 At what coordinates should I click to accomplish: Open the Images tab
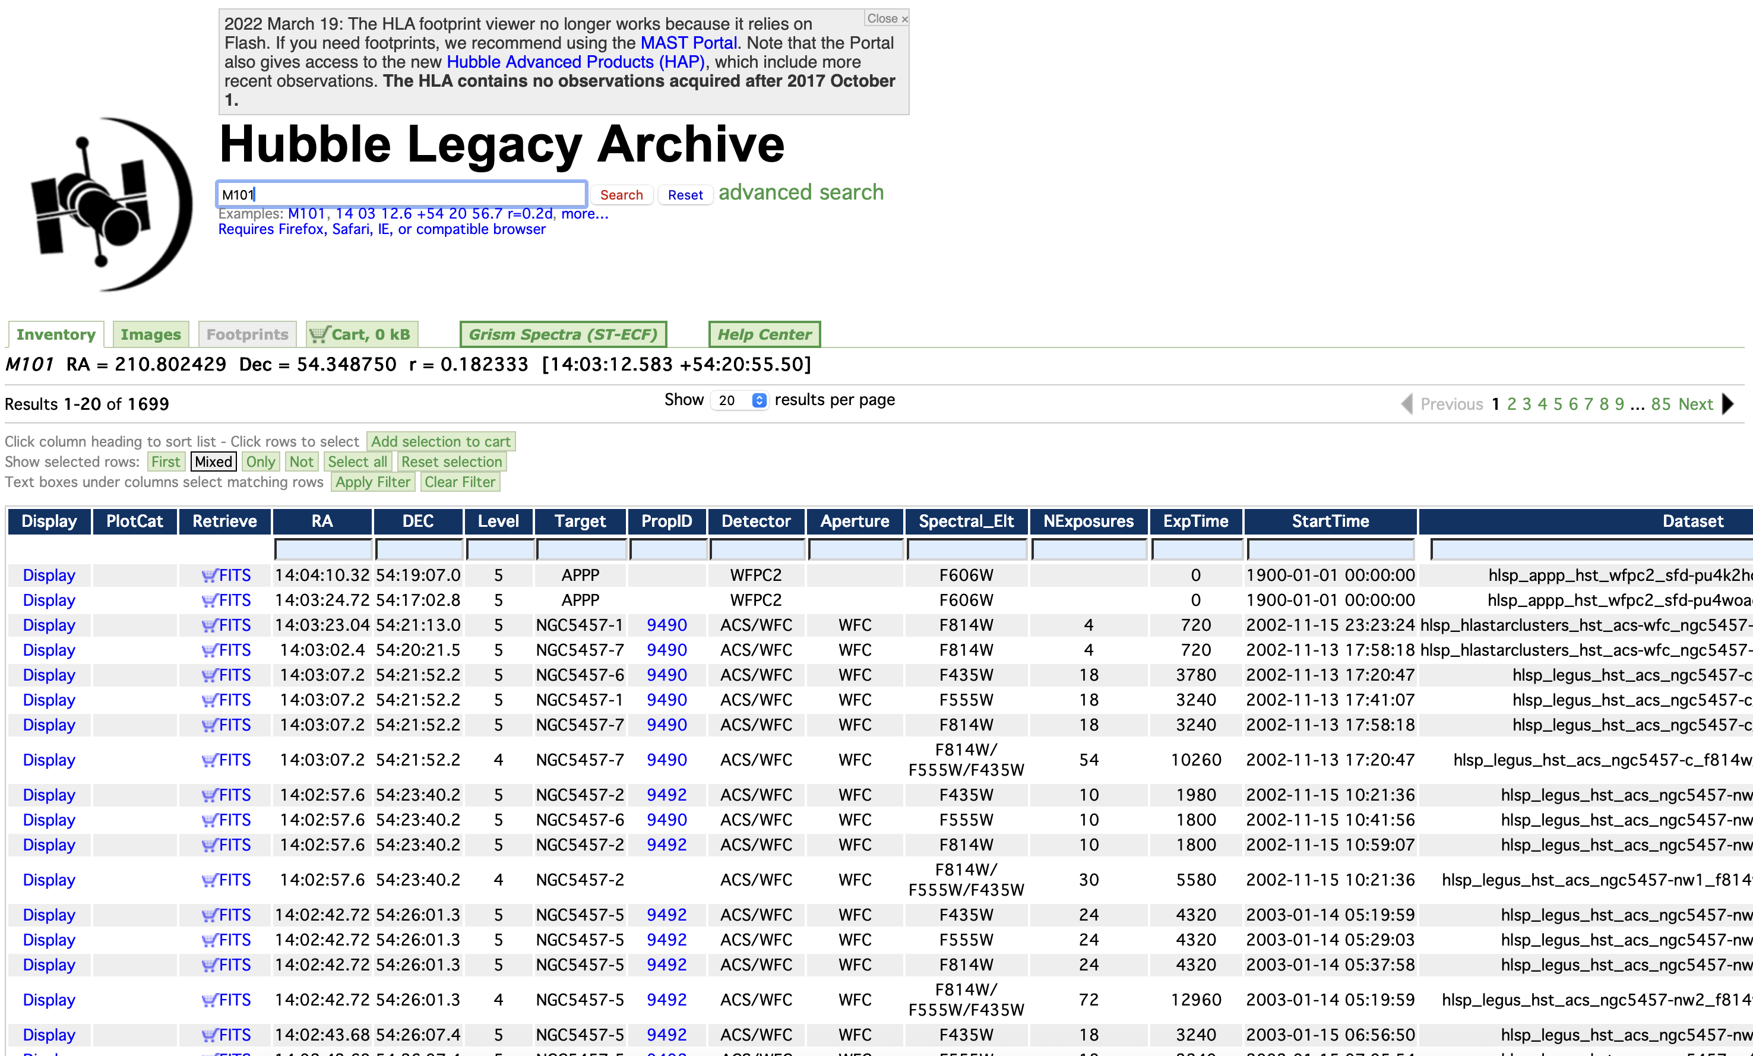coord(151,334)
